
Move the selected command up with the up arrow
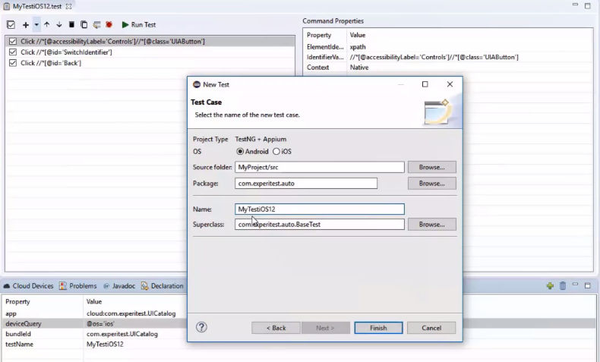pyautogui.click(x=47, y=25)
